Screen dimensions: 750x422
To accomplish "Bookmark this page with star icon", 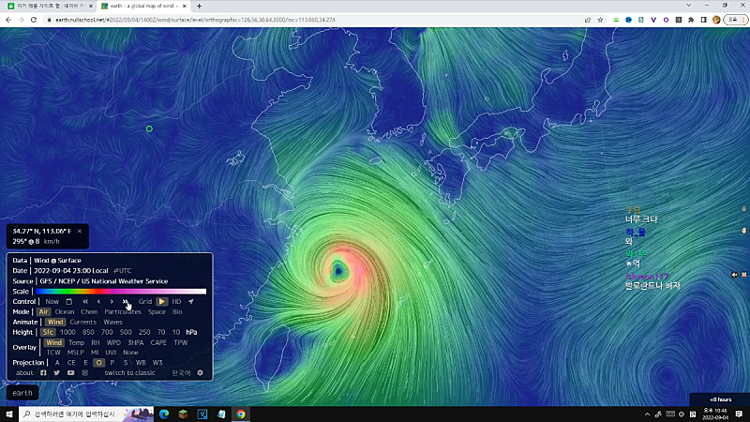I will point(599,19).
